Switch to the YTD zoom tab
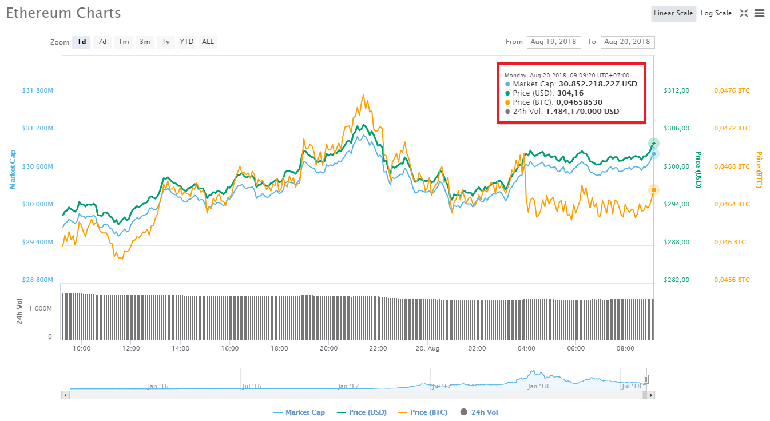 pyautogui.click(x=186, y=41)
